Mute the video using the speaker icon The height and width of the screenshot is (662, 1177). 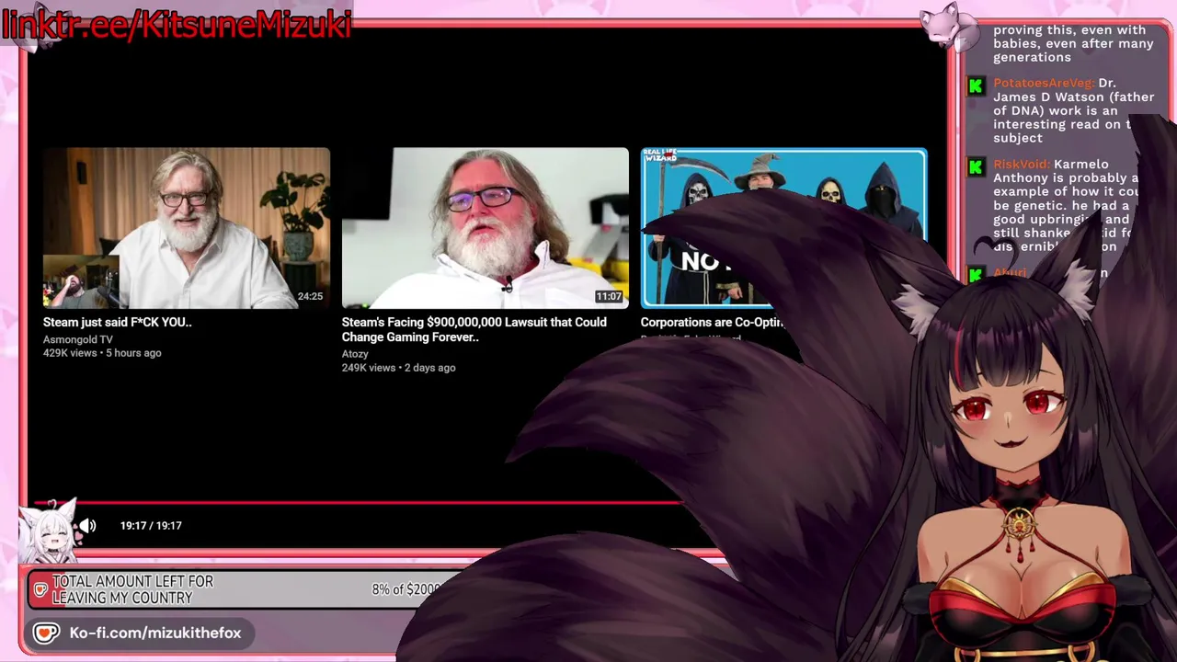(x=87, y=526)
